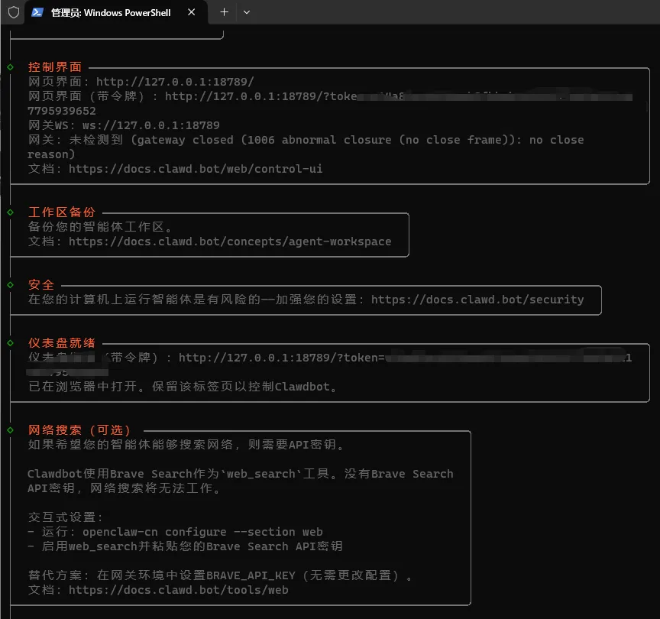
Task: Click the 备份您的智能体工作区 text
Action: point(100,227)
